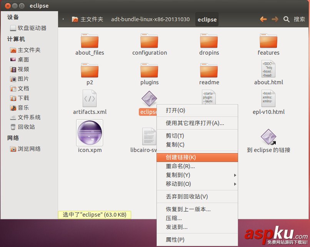The height and width of the screenshot is (247, 310).
Task: Go forward with the right arrow
Action: [x=275, y=19]
